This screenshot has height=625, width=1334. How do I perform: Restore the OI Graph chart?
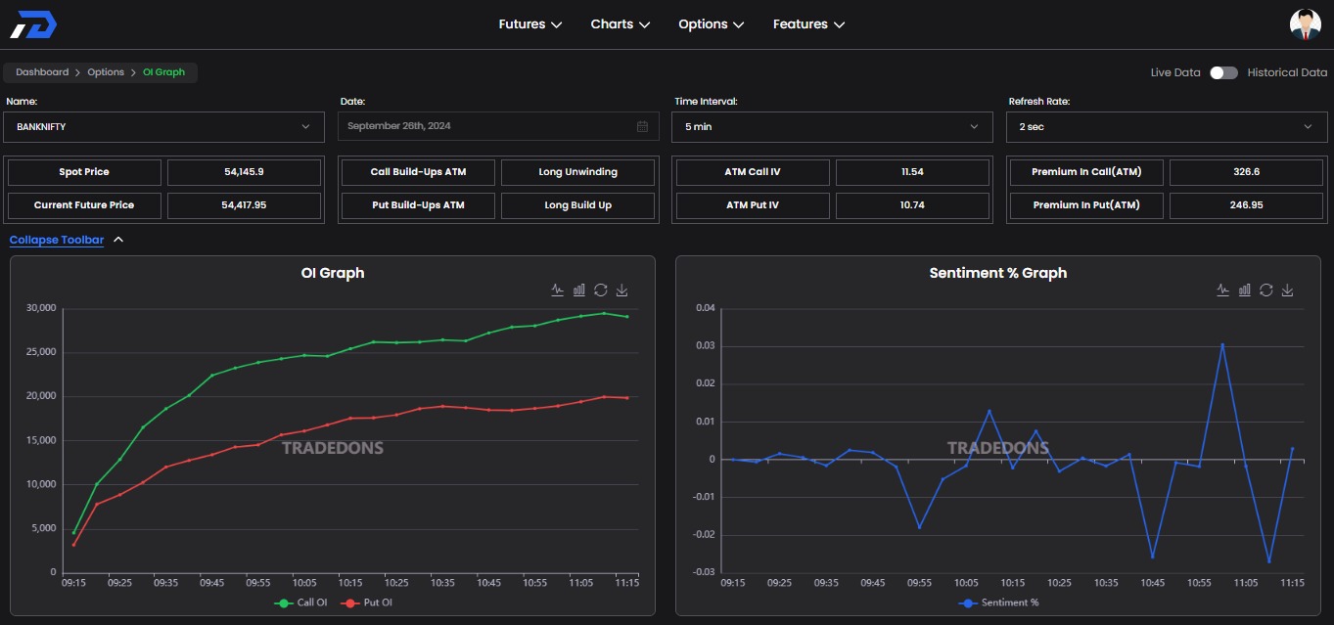601,290
